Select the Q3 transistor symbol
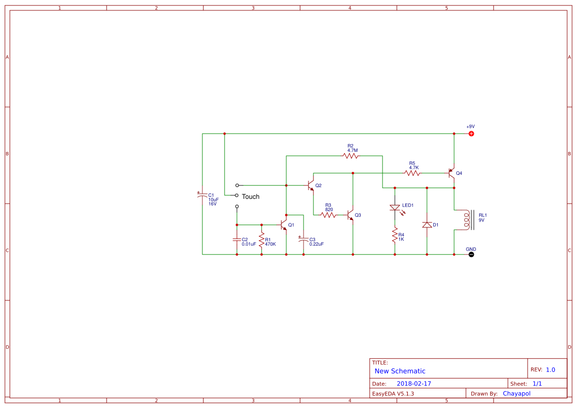The width and height of the screenshot is (577, 408). 349,215
